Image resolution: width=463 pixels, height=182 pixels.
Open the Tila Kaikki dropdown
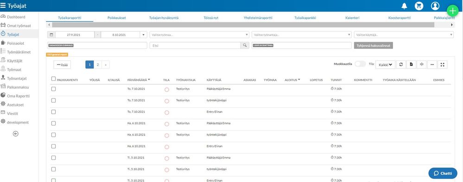(x=385, y=65)
